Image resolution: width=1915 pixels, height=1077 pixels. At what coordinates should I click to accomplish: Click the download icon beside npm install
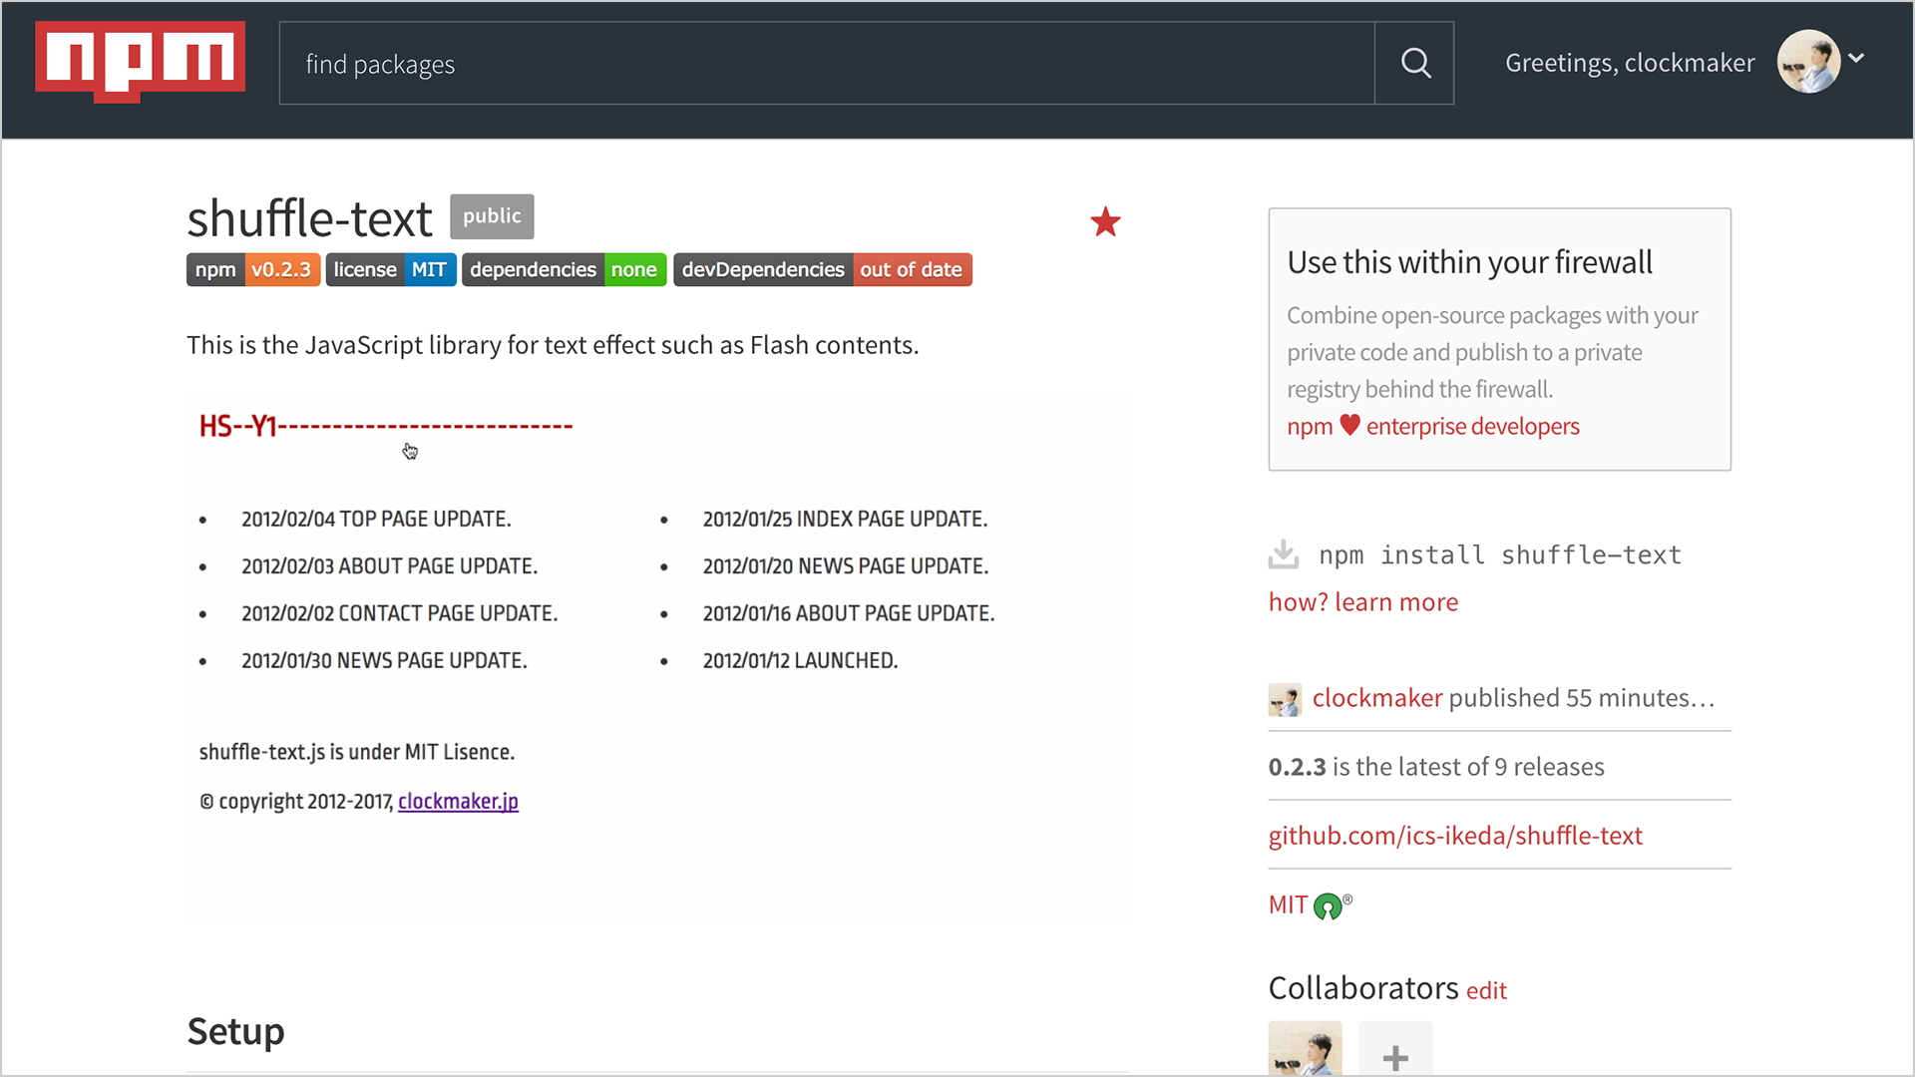tap(1284, 554)
